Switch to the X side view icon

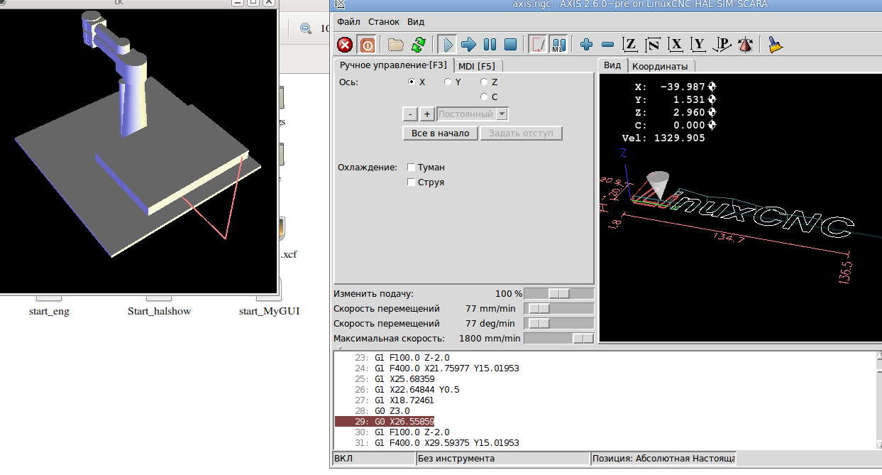click(x=676, y=45)
